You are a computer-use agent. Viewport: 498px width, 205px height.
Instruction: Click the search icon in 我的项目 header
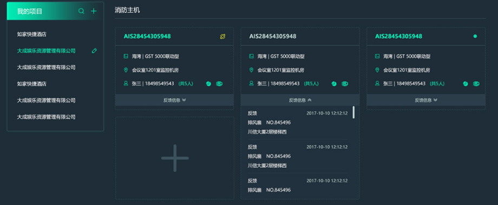[x=81, y=11]
